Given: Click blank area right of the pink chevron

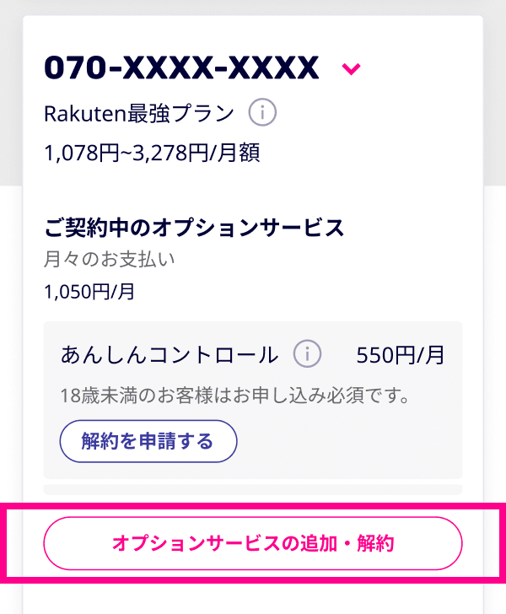Looking at the screenshot, I should 422,68.
